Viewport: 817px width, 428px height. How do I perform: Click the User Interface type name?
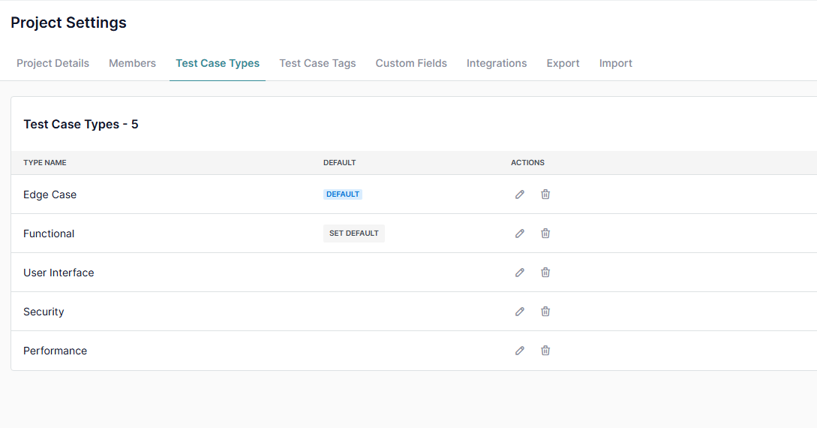coord(59,273)
